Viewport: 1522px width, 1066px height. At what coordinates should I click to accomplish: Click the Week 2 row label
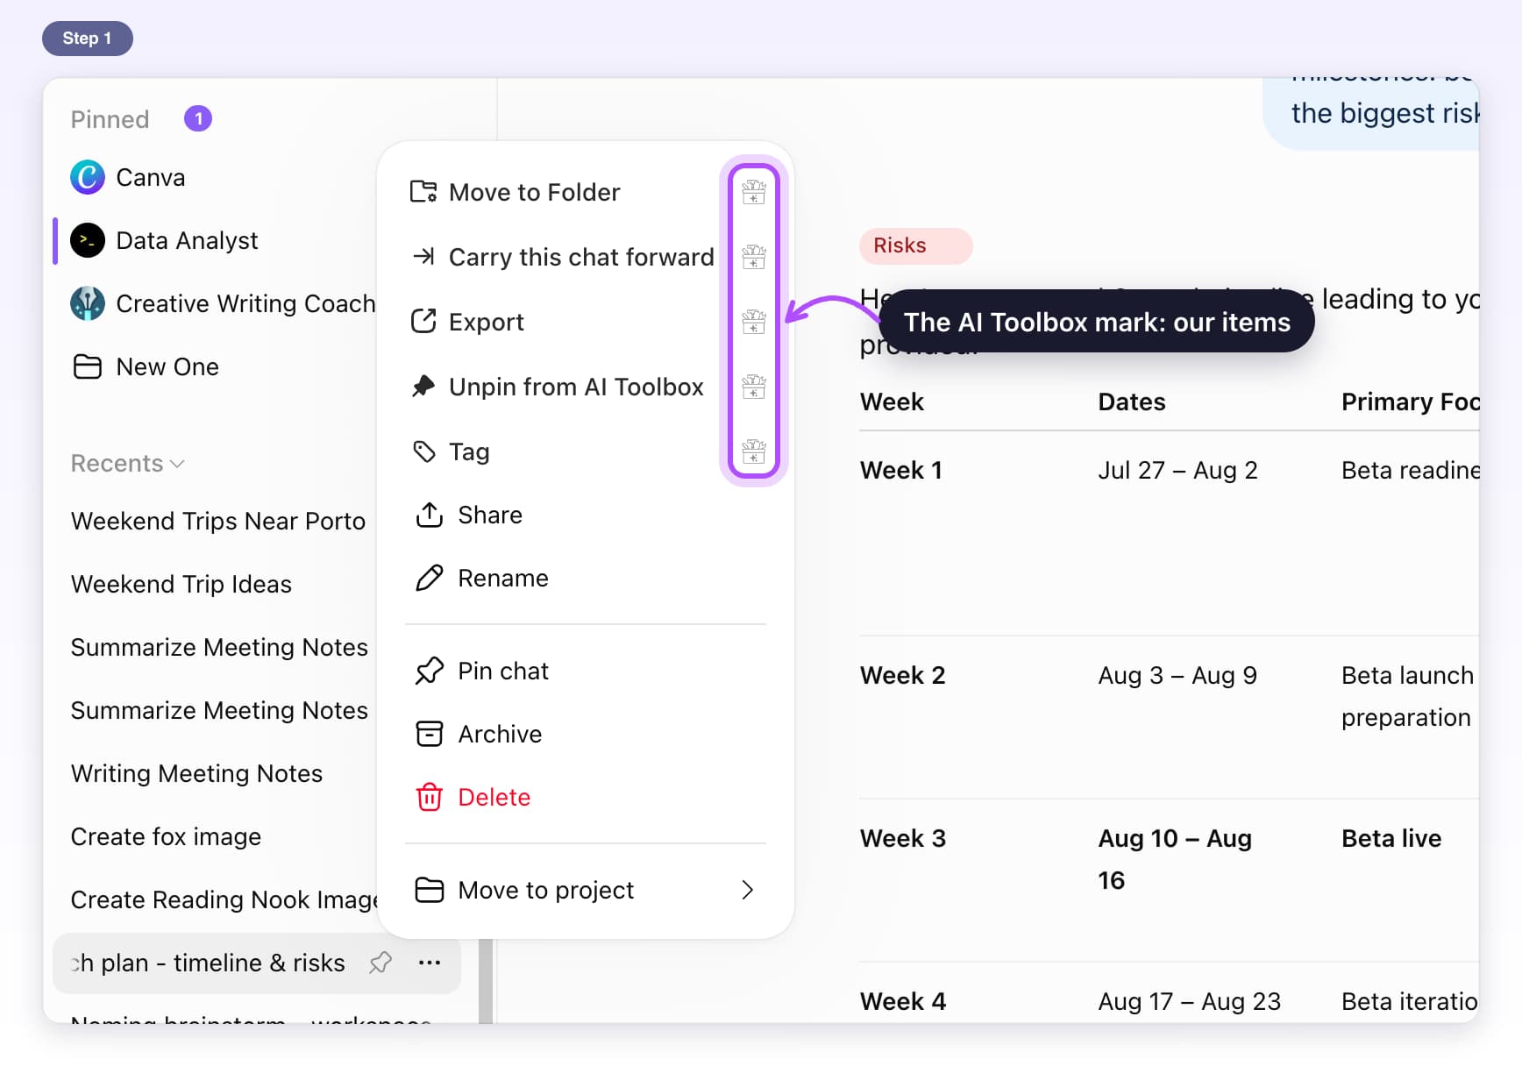pos(903,675)
